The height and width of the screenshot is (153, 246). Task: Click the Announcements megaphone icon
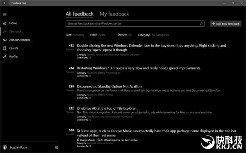pos(5,40)
